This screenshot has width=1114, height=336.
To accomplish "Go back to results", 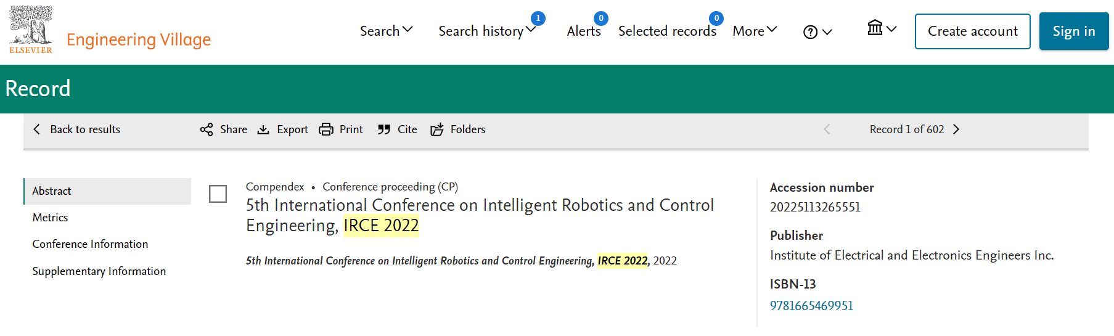I will (77, 129).
